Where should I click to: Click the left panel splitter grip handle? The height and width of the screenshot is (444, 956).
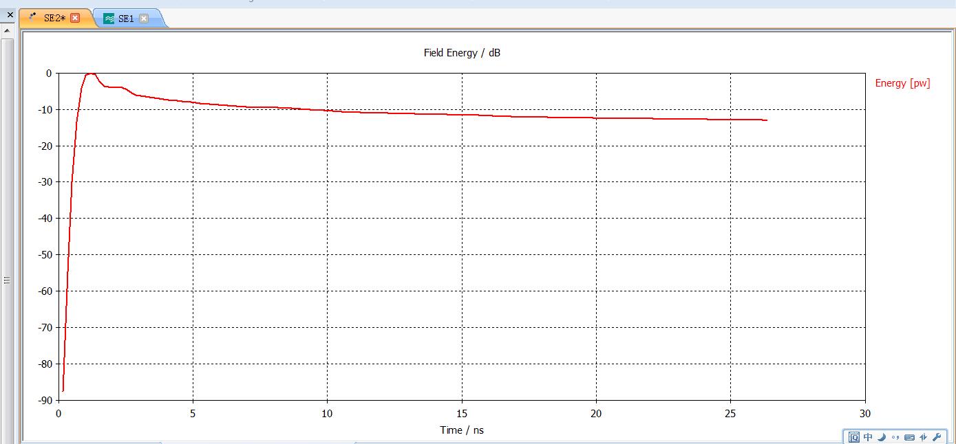point(7,280)
